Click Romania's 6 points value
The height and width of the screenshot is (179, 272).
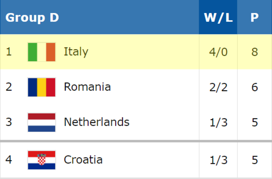coord(255,87)
